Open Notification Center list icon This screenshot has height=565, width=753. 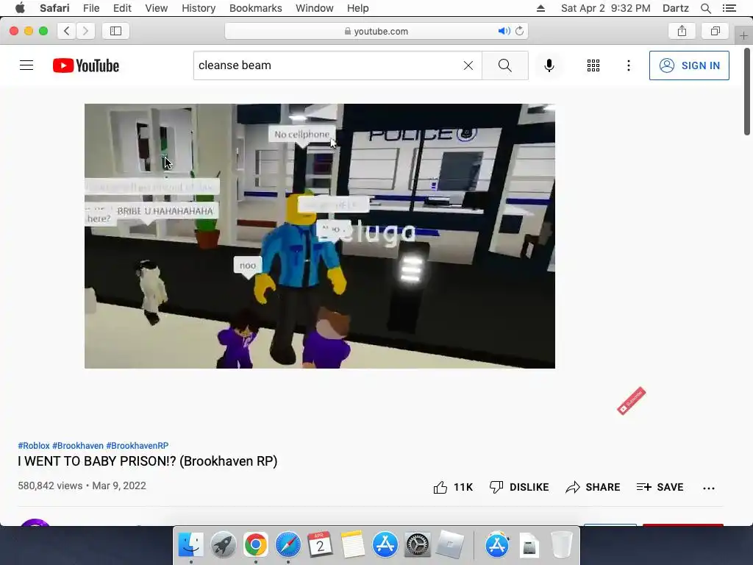729,8
